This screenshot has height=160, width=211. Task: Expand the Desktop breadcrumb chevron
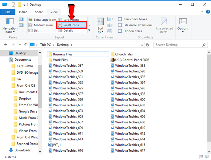coord(72,45)
